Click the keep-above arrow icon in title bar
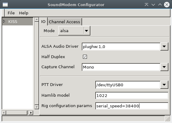The width and height of the screenshot is (172, 123). [x=147, y=5]
